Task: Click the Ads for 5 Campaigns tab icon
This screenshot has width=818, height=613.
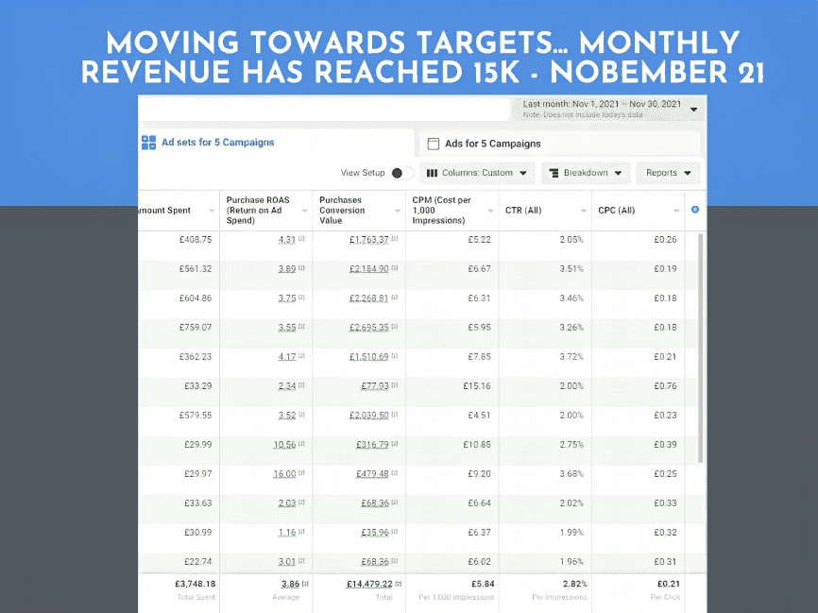Action: 434,144
